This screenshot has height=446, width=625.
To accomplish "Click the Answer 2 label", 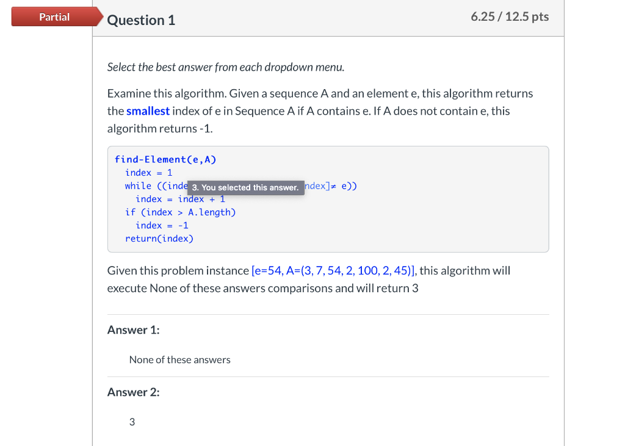I will [134, 392].
